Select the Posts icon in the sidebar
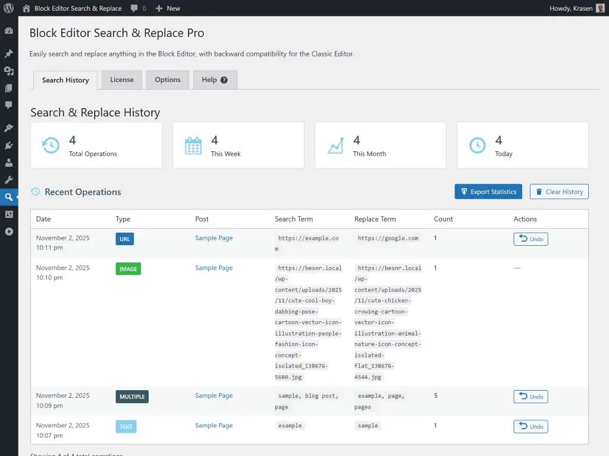 9,53
